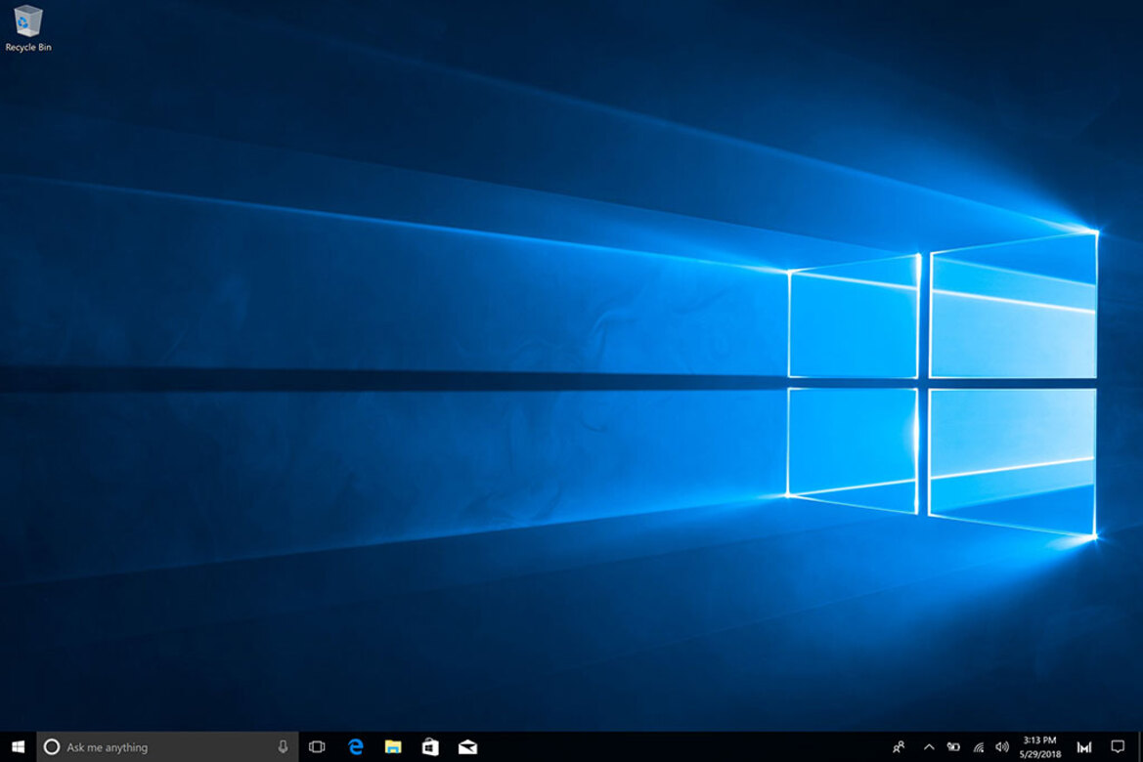The height and width of the screenshot is (762, 1143).
Task: Open the volume control icon
Action: point(1002,746)
